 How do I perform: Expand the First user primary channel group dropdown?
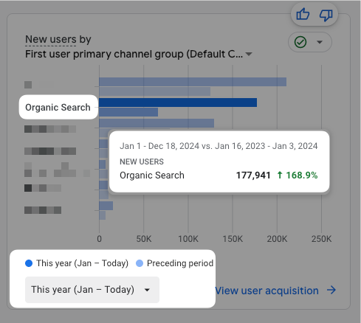click(249, 54)
